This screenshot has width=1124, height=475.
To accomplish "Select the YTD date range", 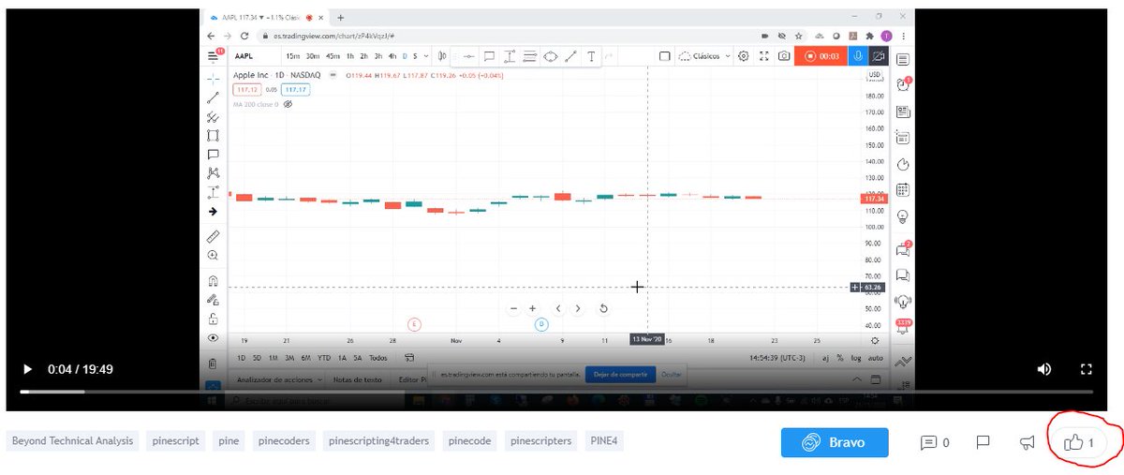I will pos(324,357).
